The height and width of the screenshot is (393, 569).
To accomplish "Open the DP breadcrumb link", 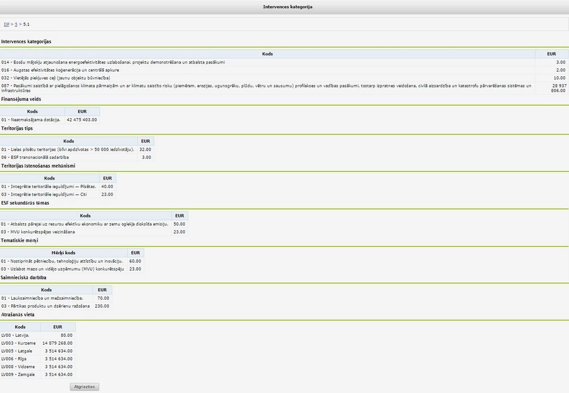I will (7, 24).
